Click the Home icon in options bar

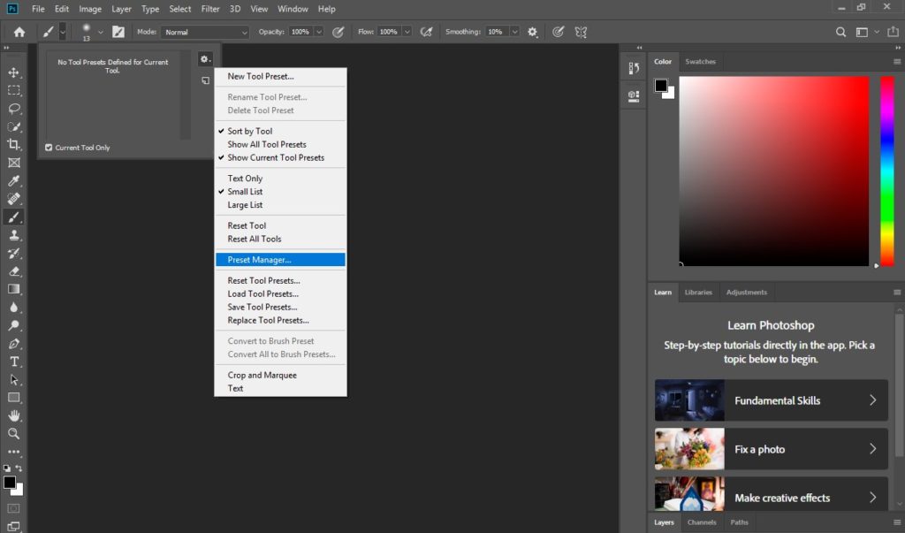[x=19, y=32]
